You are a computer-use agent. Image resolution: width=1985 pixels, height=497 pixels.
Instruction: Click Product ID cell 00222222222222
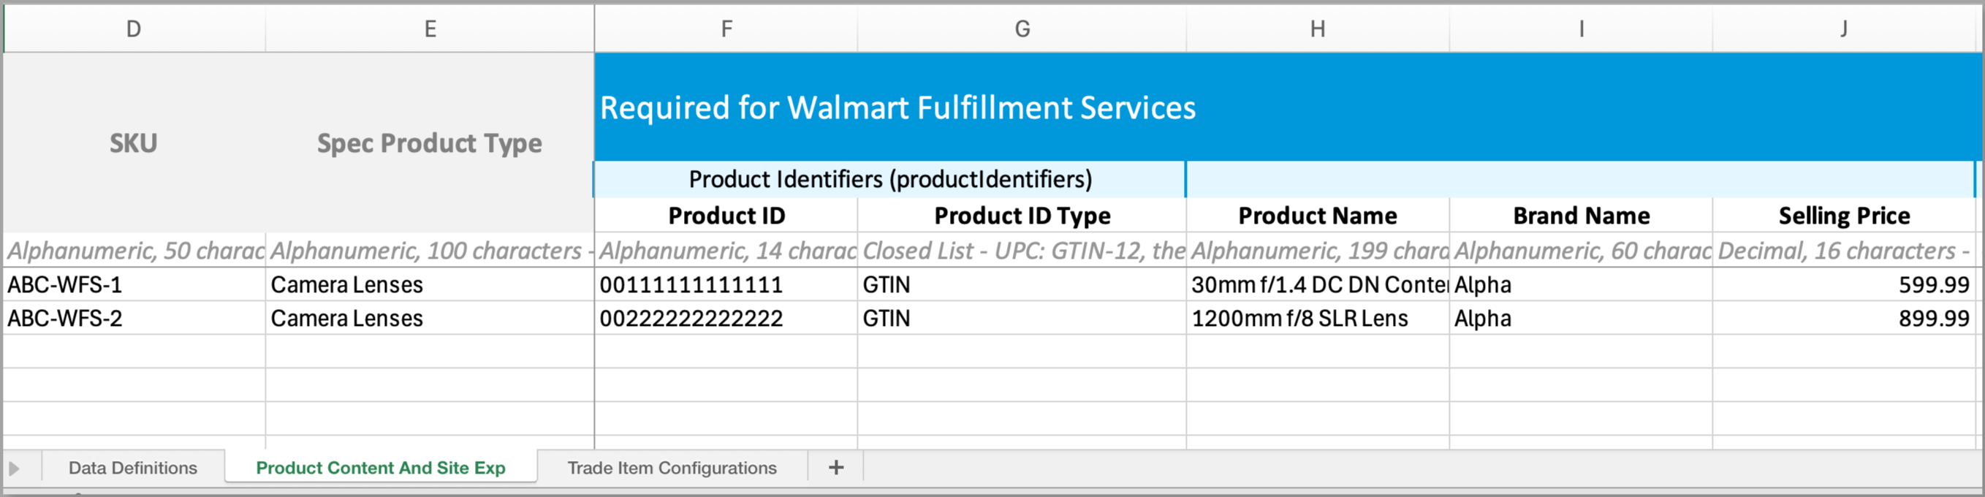pos(726,318)
